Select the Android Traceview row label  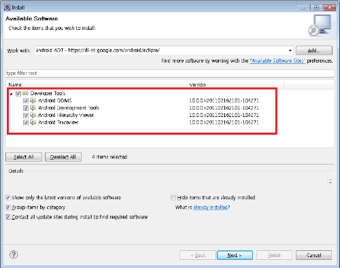pos(58,122)
